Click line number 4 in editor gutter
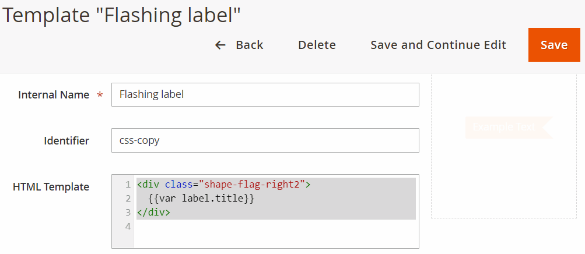 point(128,227)
